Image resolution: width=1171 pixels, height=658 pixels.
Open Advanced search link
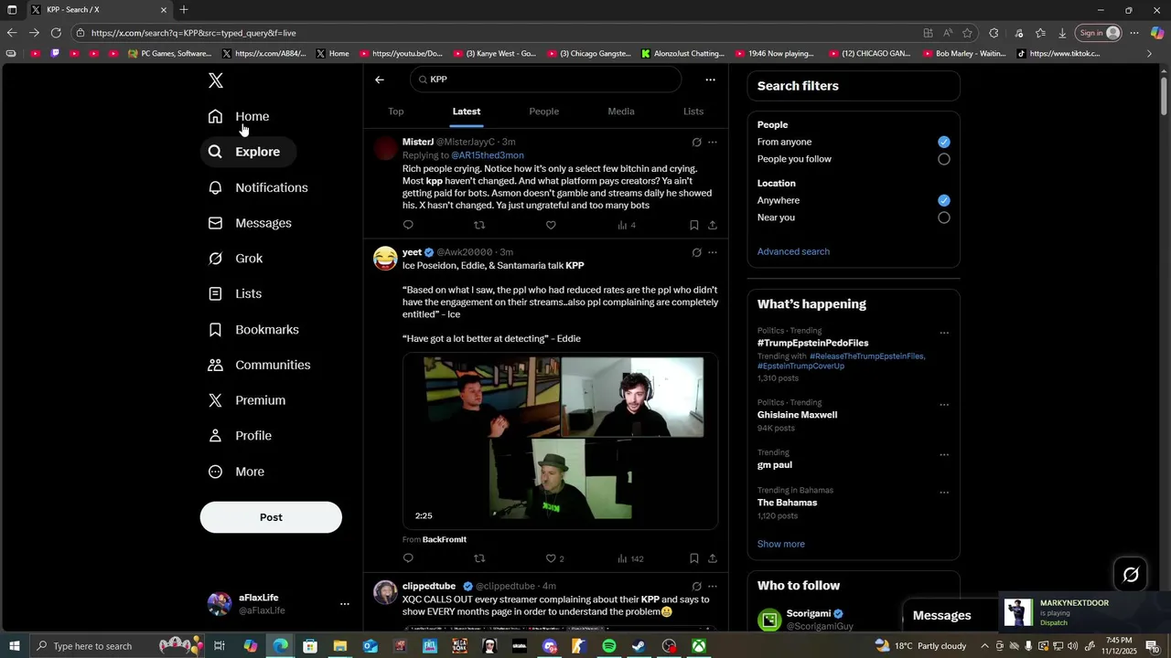793,251
